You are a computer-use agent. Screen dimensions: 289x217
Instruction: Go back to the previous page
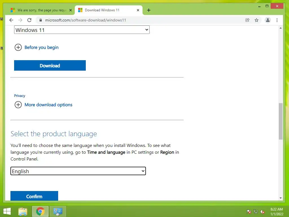click(11, 20)
